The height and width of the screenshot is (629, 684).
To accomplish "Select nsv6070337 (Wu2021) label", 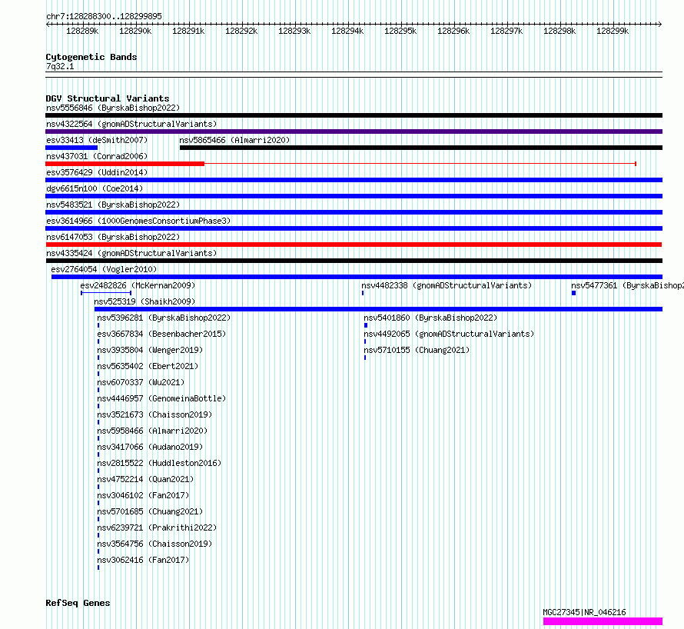I will (x=141, y=382).
